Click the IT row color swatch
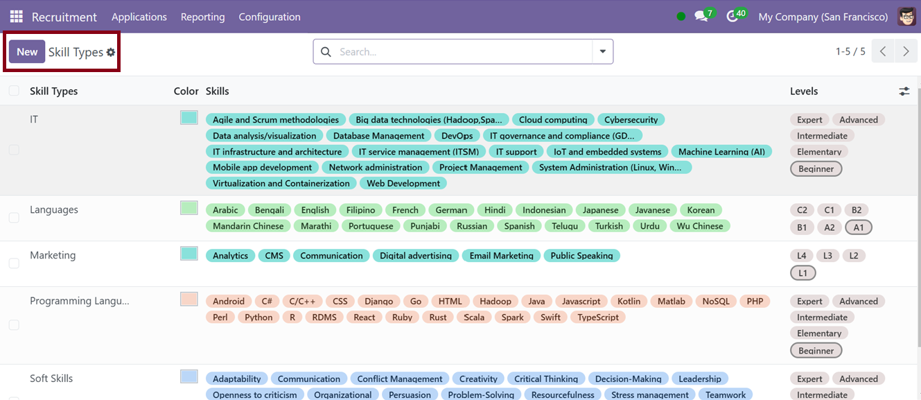 [188, 118]
